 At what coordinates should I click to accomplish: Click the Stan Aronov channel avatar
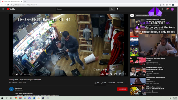(11, 89)
